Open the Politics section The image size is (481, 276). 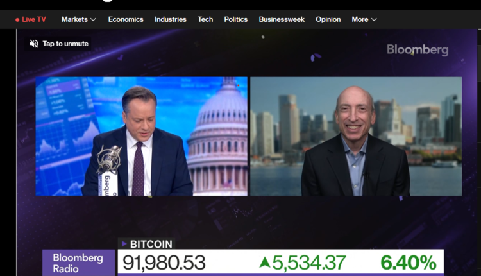[235, 19]
